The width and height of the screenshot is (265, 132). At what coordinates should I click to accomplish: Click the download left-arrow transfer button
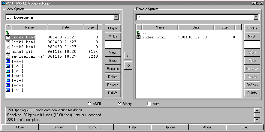pos(128,56)
